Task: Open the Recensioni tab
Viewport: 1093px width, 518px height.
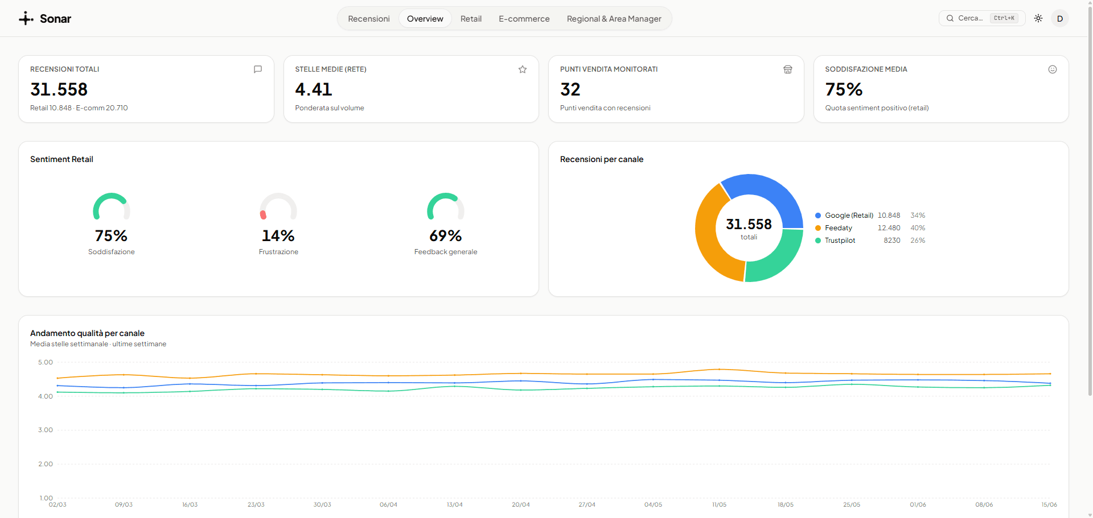Action: 369,19
